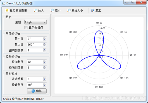Close the Demo12_8 window
148x103 pixels.
click(x=141, y=2)
